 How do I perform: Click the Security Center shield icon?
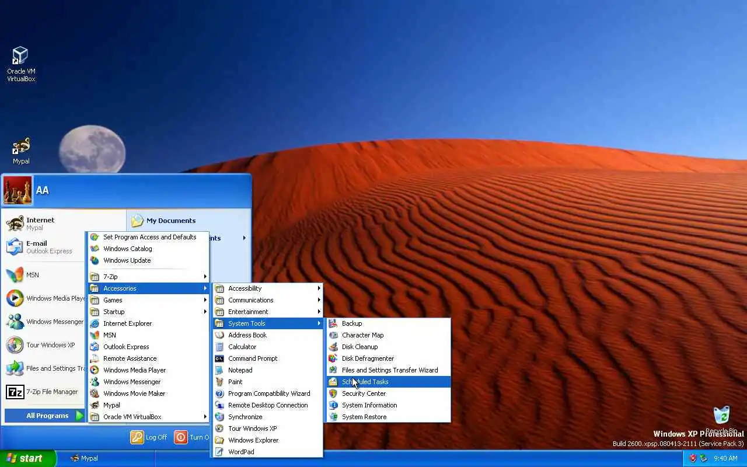click(x=333, y=393)
